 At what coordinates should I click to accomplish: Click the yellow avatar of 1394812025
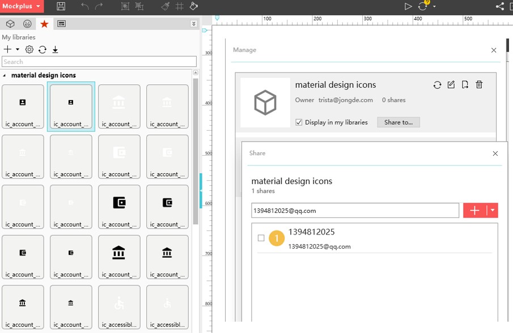click(x=277, y=238)
